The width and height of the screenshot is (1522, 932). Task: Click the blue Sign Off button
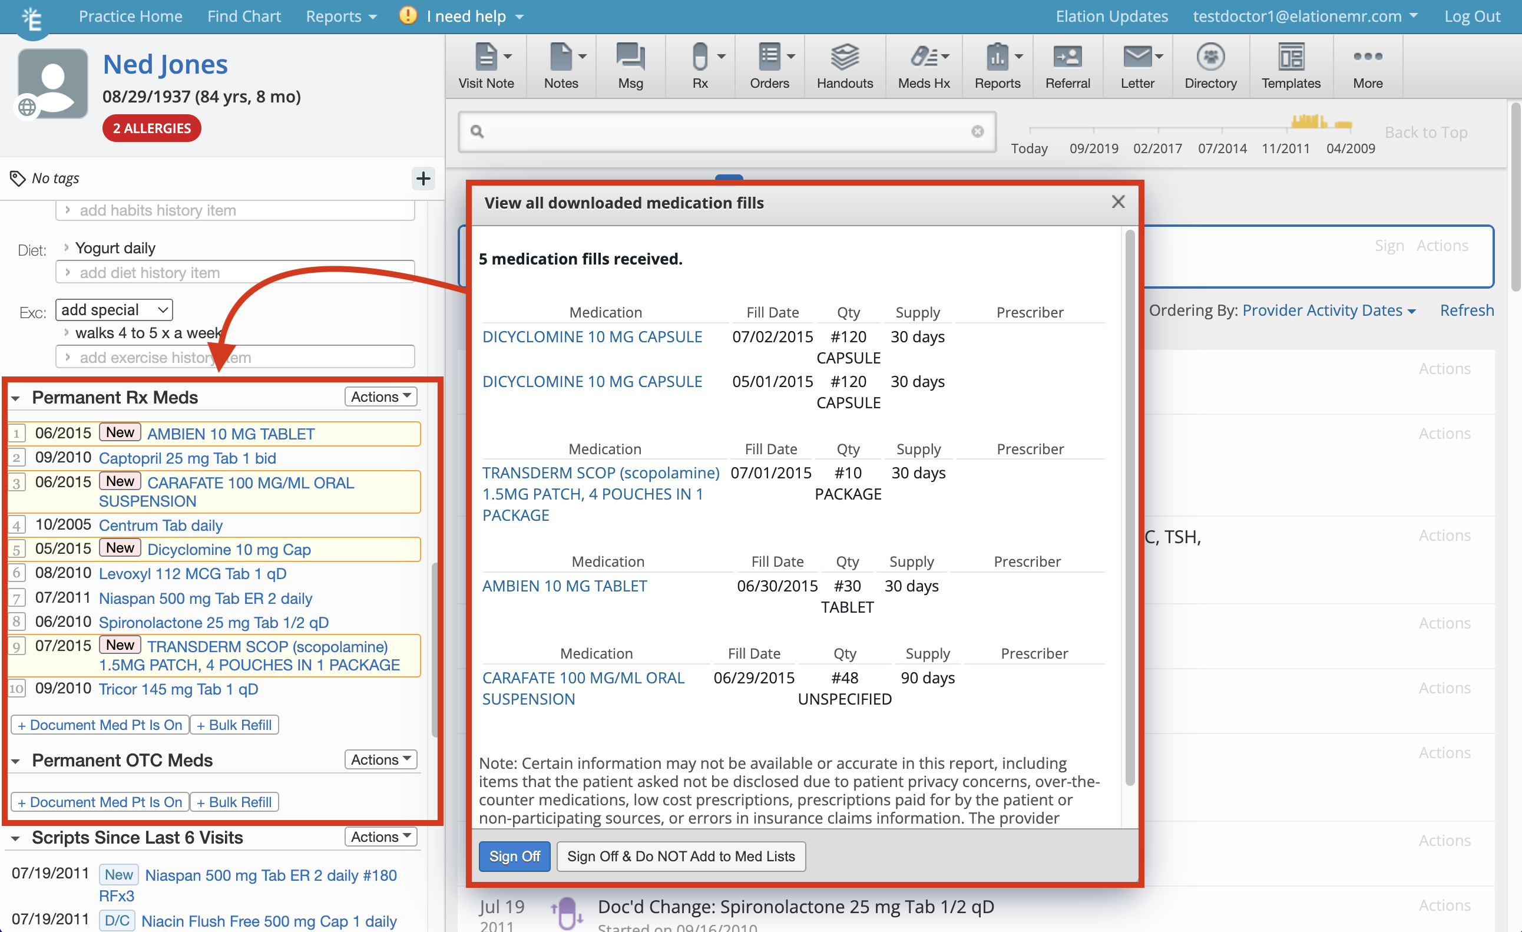tap(514, 857)
